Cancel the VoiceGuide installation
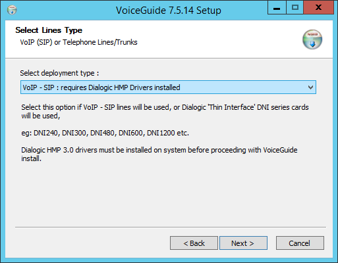This screenshot has width=338, height=263. pyautogui.click(x=300, y=243)
